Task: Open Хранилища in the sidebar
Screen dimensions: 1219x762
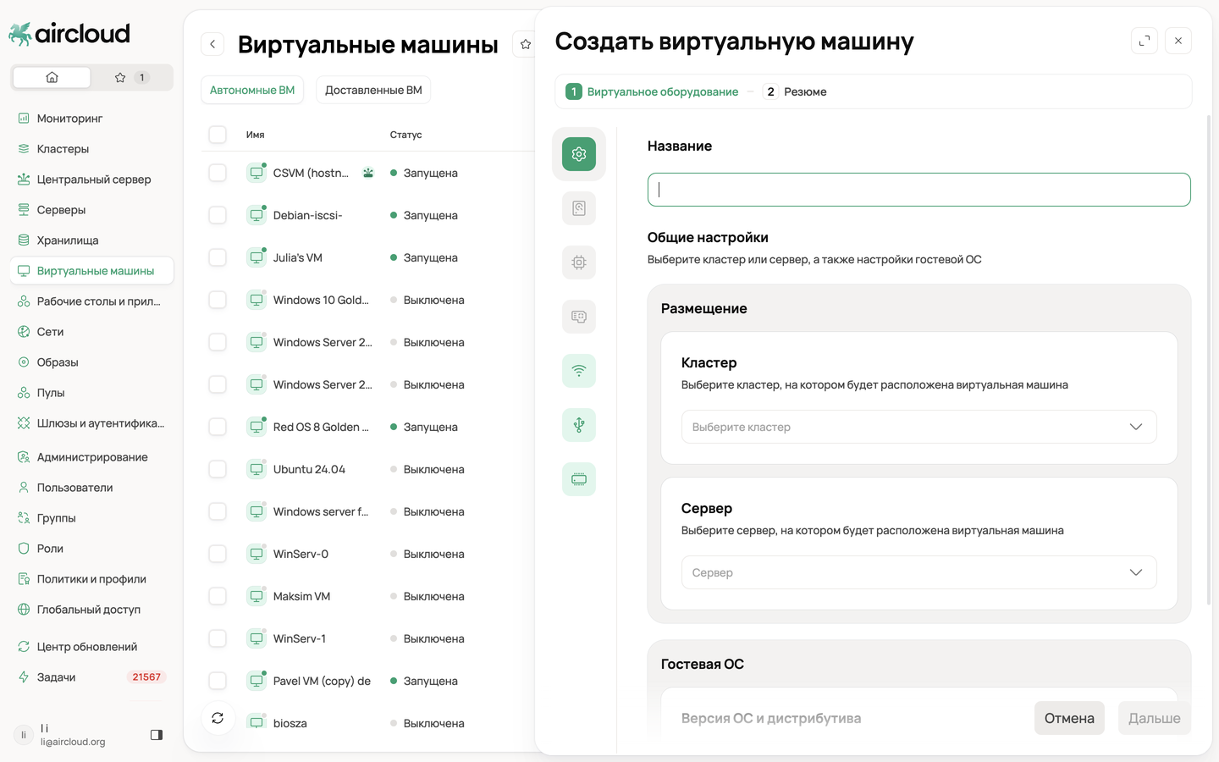Action: 91,240
